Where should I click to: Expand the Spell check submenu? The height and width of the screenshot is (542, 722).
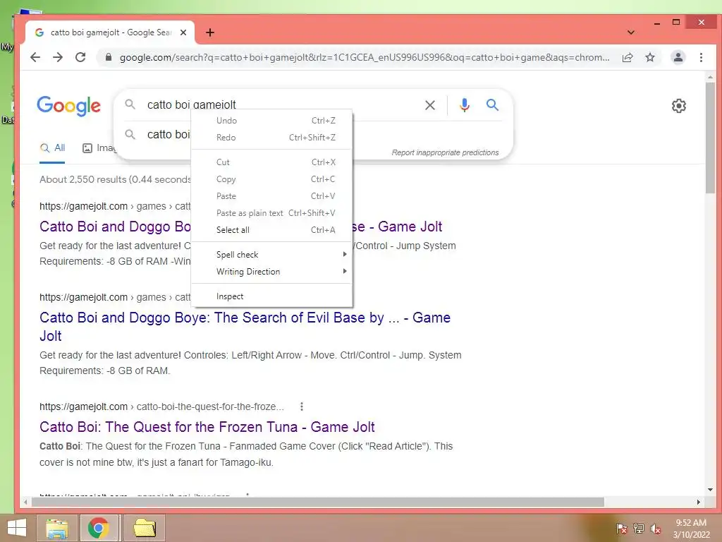pos(271,254)
